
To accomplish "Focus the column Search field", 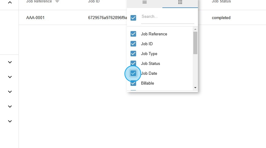I will pos(167,17).
